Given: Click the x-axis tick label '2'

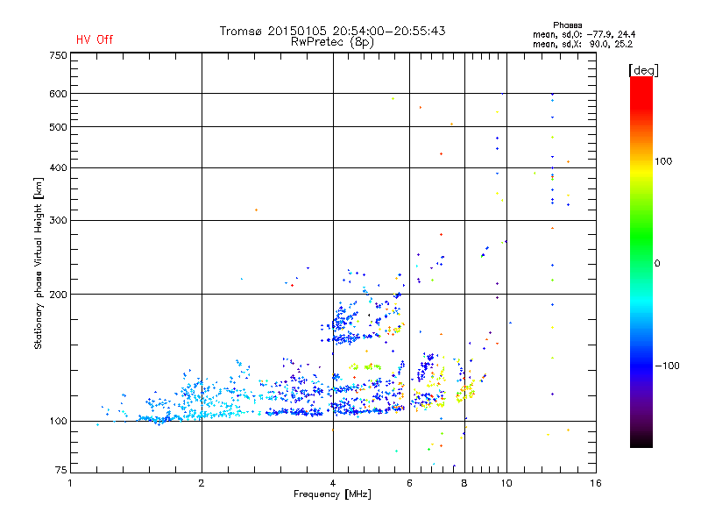Looking at the screenshot, I should (202, 483).
